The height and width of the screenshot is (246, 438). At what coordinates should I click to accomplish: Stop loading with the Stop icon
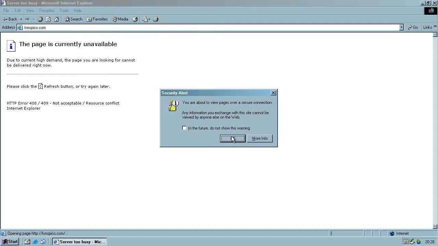pyautogui.click(x=40, y=19)
